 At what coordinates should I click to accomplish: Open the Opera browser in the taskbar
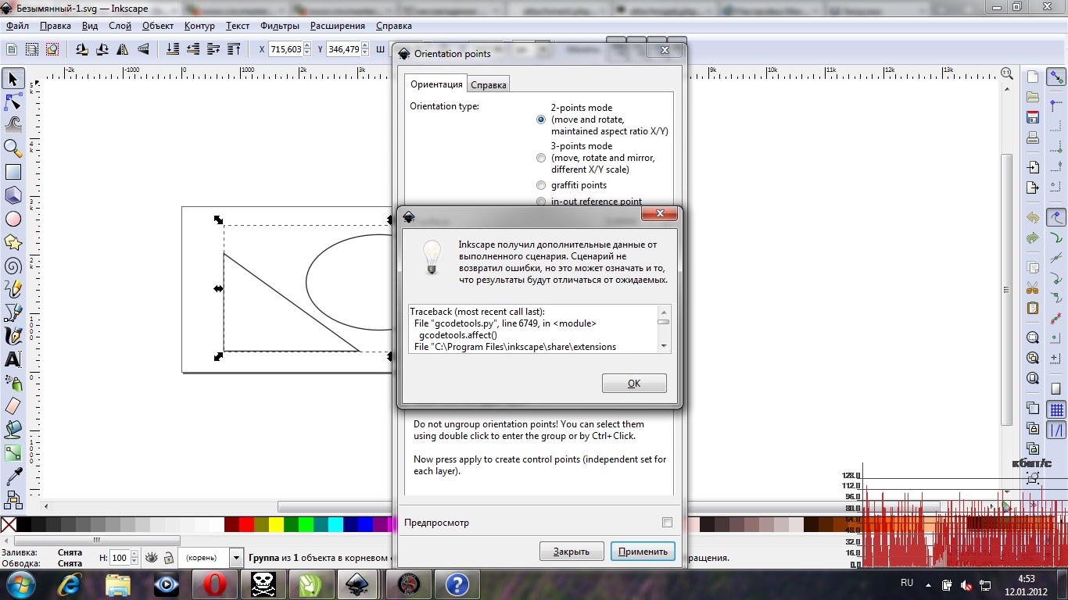pos(214,584)
